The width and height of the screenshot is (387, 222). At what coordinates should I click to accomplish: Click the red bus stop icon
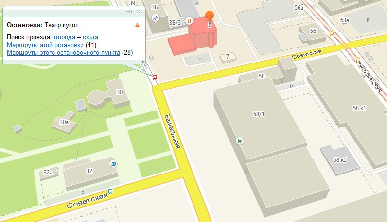pos(155,77)
